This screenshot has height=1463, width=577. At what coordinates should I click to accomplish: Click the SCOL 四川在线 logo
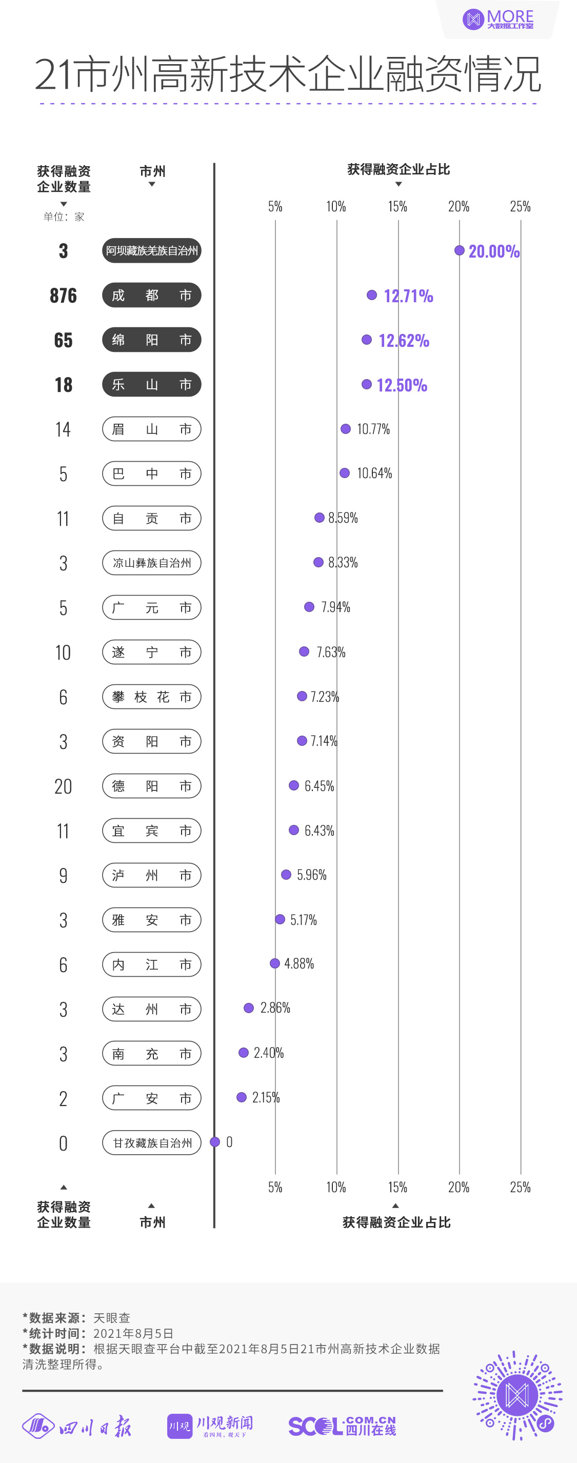pyautogui.click(x=341, y=1426)
